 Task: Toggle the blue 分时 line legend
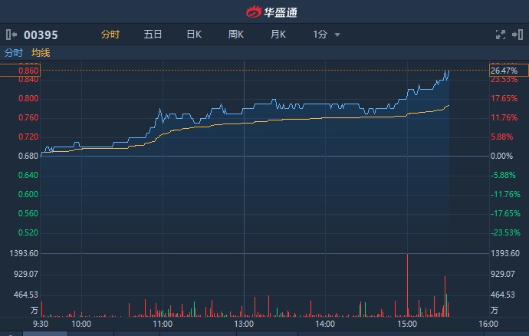pos(14,53)
